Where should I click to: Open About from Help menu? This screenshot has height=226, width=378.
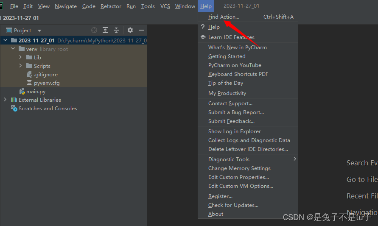click(x=248, y=214)
